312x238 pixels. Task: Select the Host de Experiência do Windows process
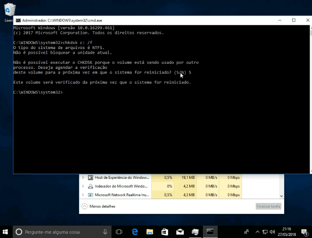click(122, 178)
